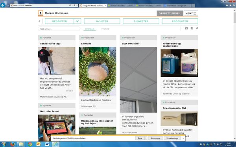Click the TJENESTER category button
Screen dimensions: 236x147
[x=141, y=21]
